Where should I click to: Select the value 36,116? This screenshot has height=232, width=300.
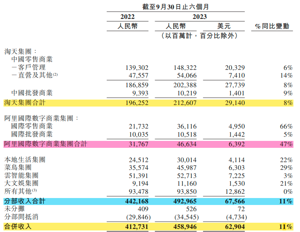187,127
